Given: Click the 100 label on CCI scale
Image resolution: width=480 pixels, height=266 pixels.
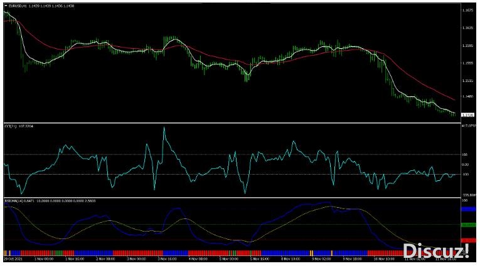Looking at the screenshot, I should click(465, 155).
